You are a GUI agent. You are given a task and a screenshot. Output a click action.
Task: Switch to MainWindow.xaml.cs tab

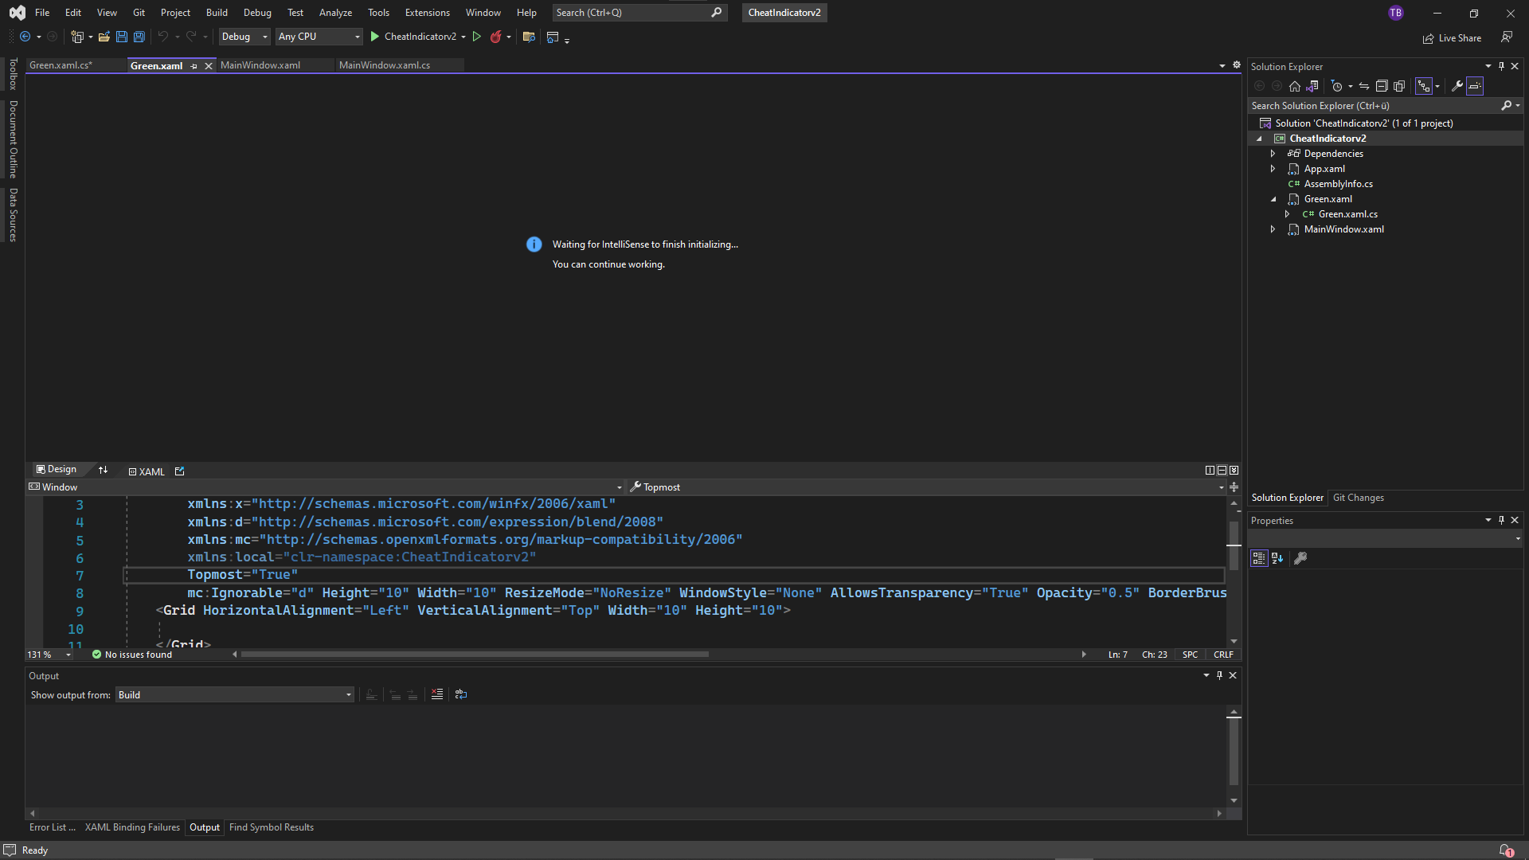(385, 65)
